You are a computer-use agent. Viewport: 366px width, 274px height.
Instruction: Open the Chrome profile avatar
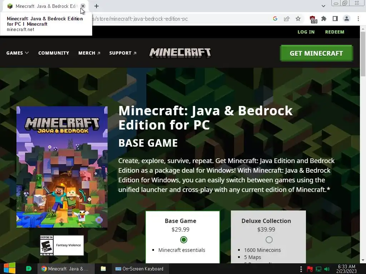[x=347, y=19]
